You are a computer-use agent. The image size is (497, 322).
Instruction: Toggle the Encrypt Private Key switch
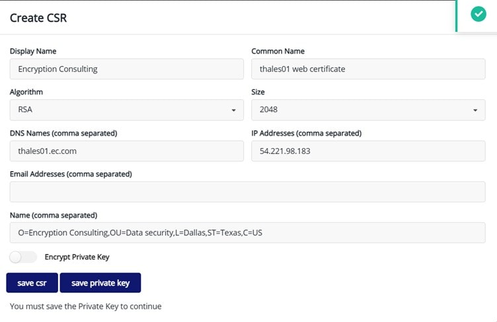click(23, 257)
